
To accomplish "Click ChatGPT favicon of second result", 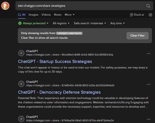I will coord(21,84).
